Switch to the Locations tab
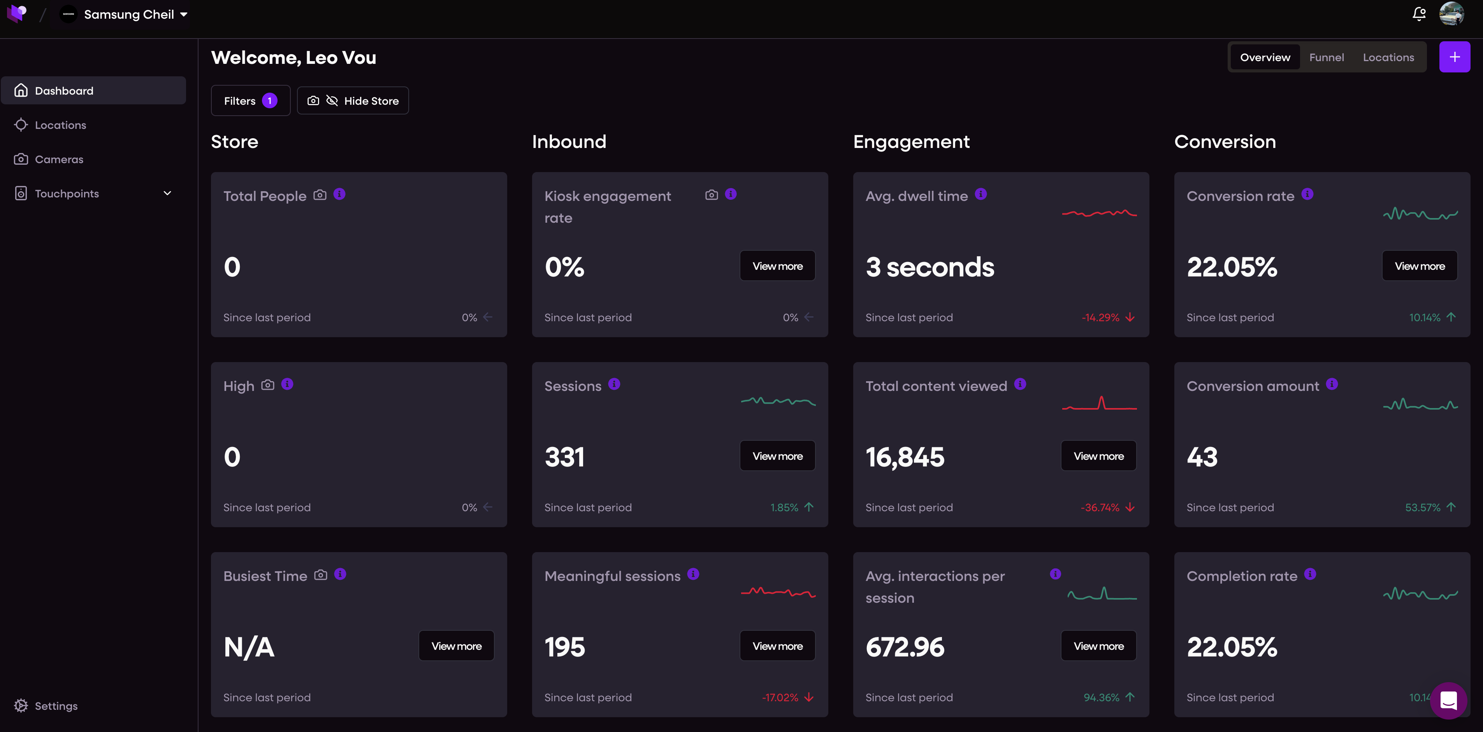This screenshot has height=732, width=1483. (1388, 57)
